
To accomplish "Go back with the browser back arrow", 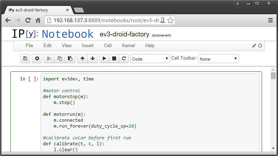I will 8,20.
